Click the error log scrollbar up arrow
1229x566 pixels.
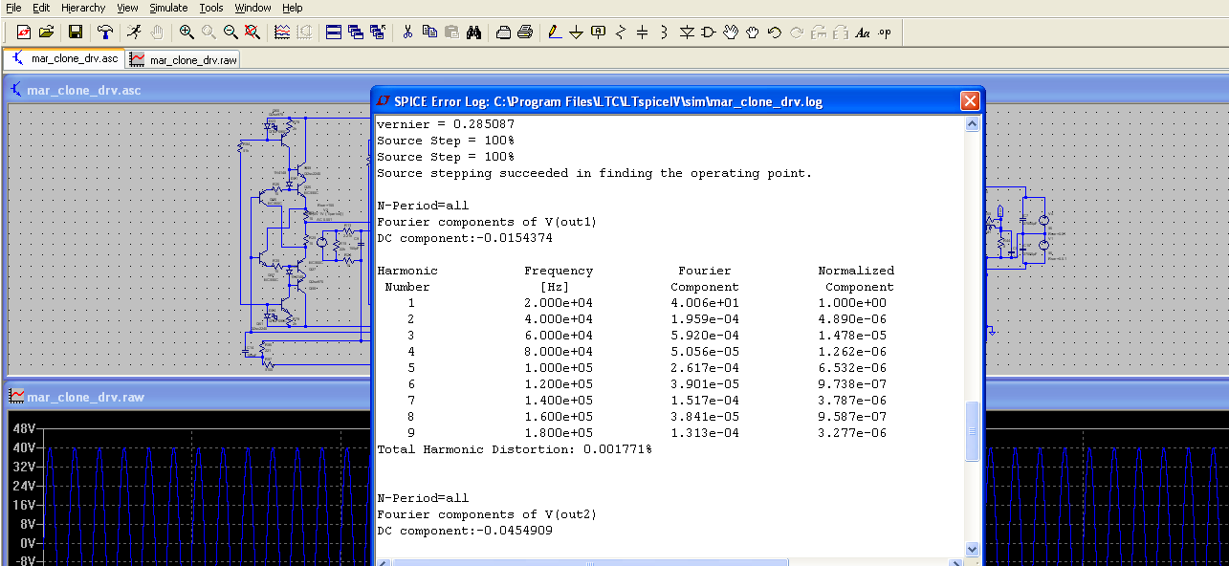(973, 124)
